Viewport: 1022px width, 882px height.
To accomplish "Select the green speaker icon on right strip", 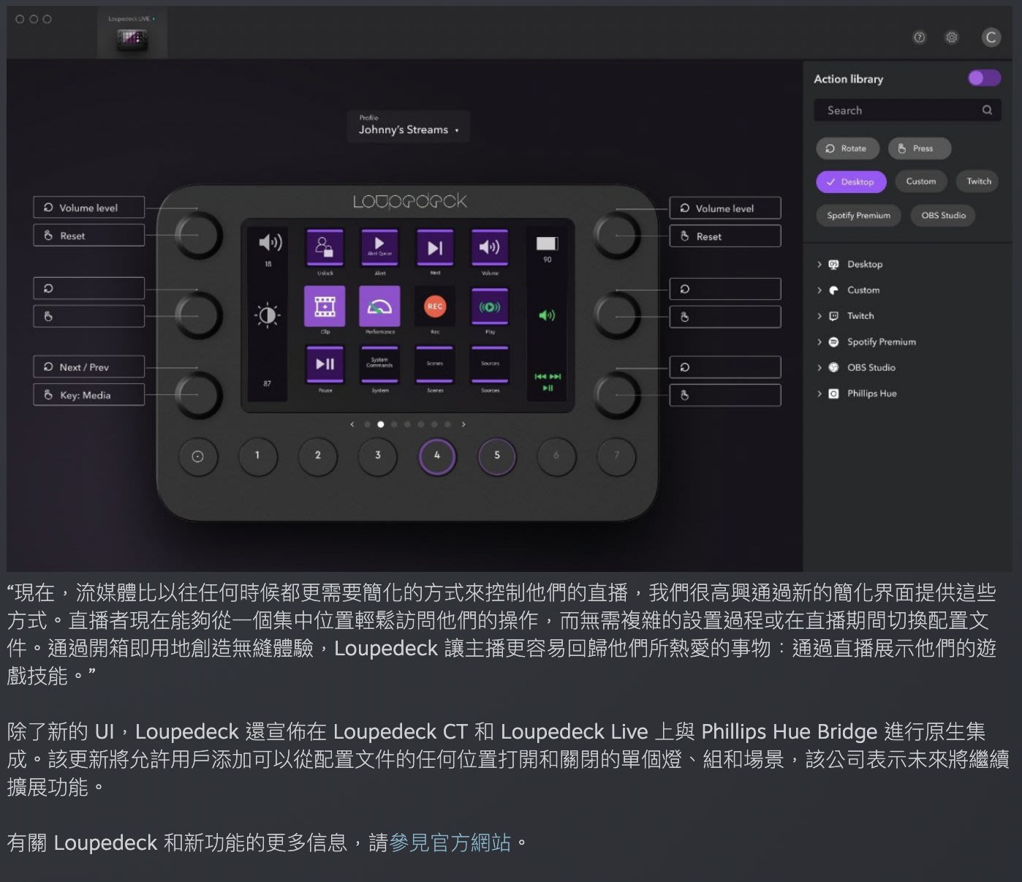I will tap(547, 315).
